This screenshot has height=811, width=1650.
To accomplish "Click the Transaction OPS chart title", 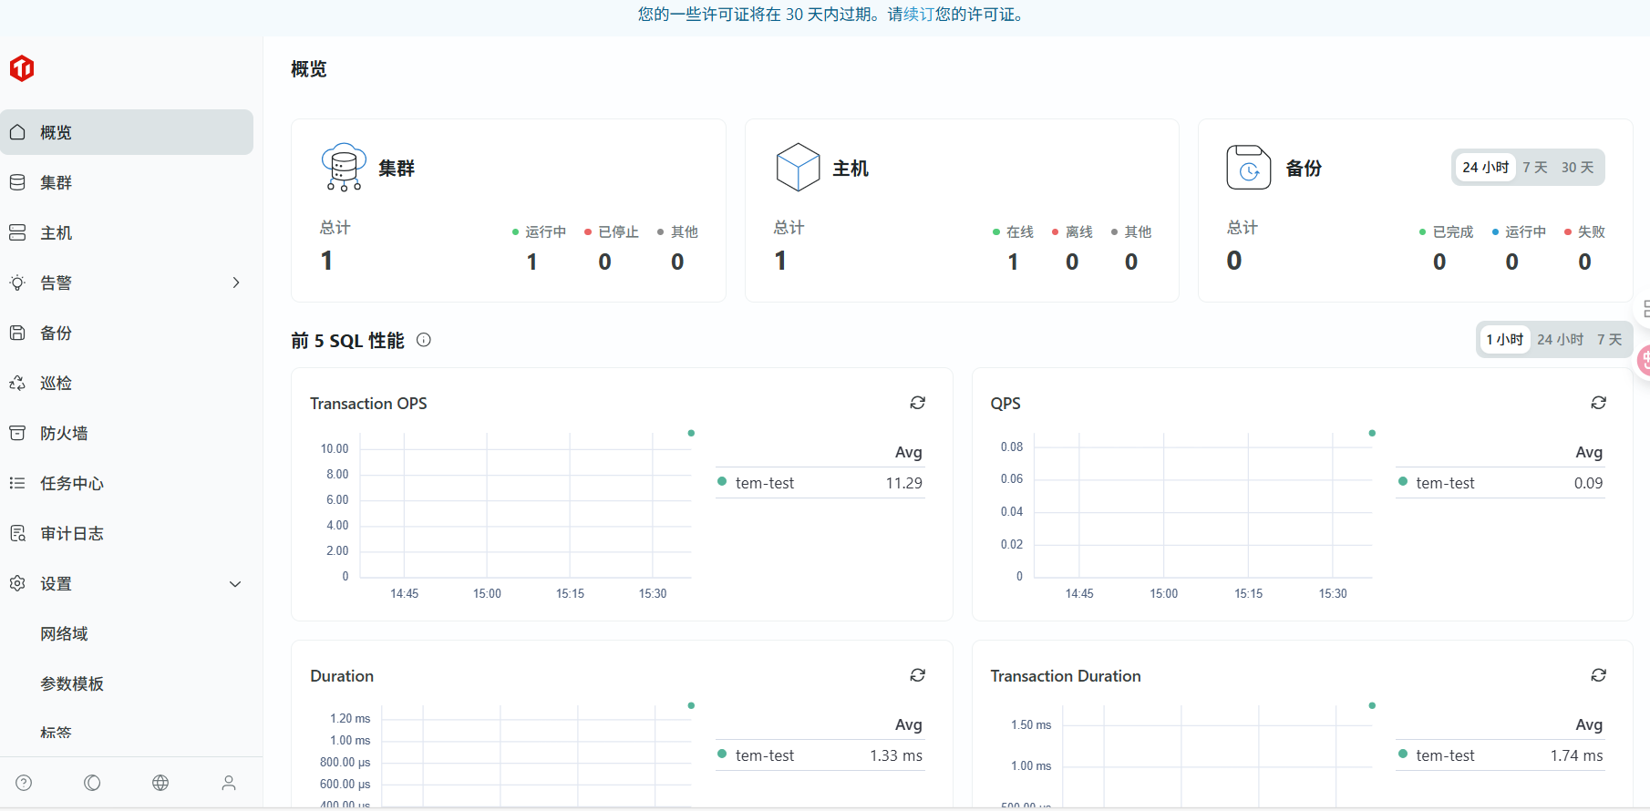I will (368, 404).
